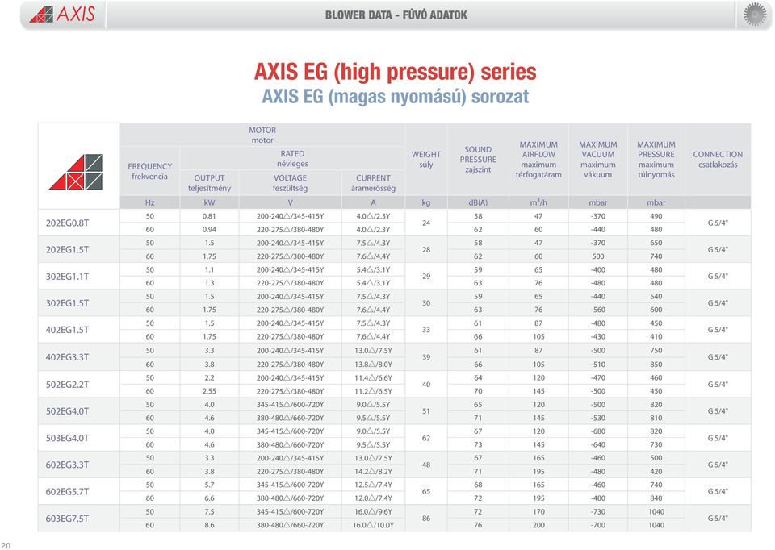Viewport: 775px width, 550px height.
Task: Click the MAXIMUM PRESSURE column header
Action: pos(656,159)
